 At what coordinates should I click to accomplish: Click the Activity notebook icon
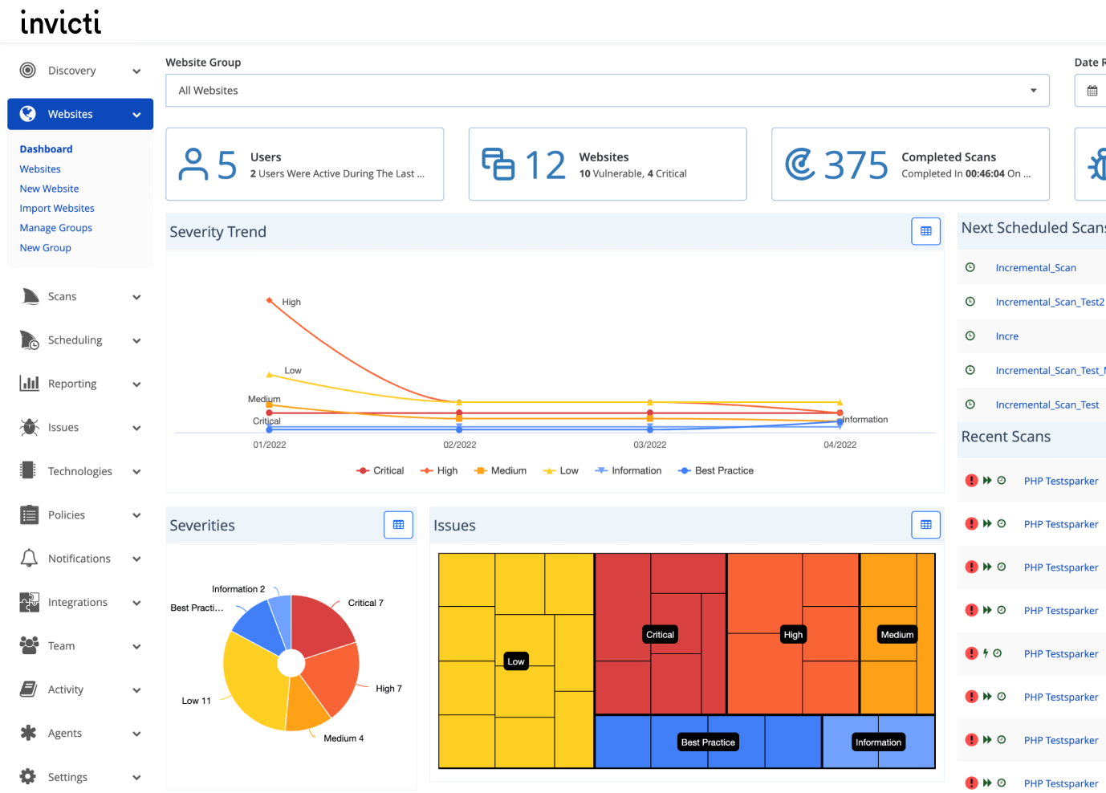point(29,689)
